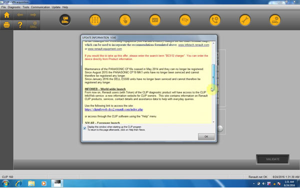The image size is (300, 190).
Task: Click the VALIDATE button
Action: (x=272, y=159)
